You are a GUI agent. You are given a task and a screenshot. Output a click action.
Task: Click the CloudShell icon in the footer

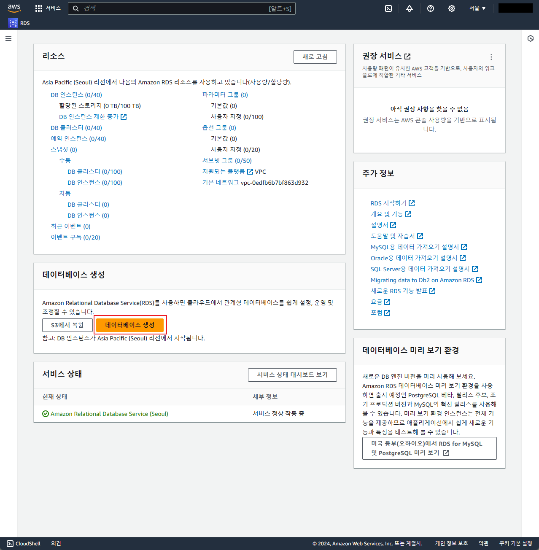pyautogui.click(x=10, y=543)
